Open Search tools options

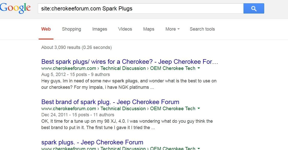[x=202, y=29]
